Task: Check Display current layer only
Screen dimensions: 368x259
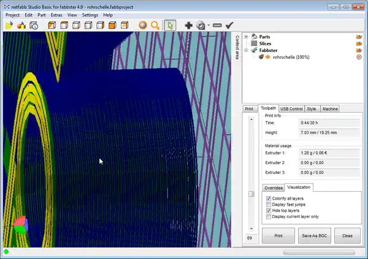Action: coord(269,217)
